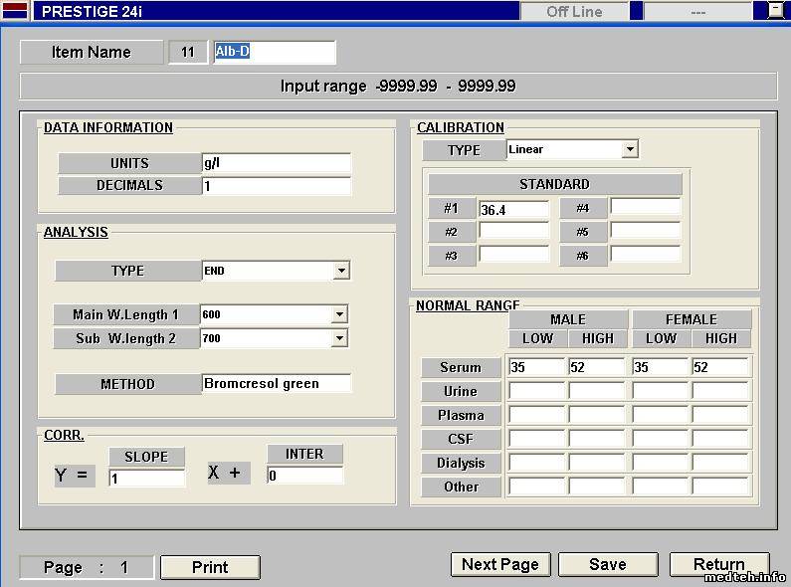Click the Save button
791x587 pixels.
point(607,564)
